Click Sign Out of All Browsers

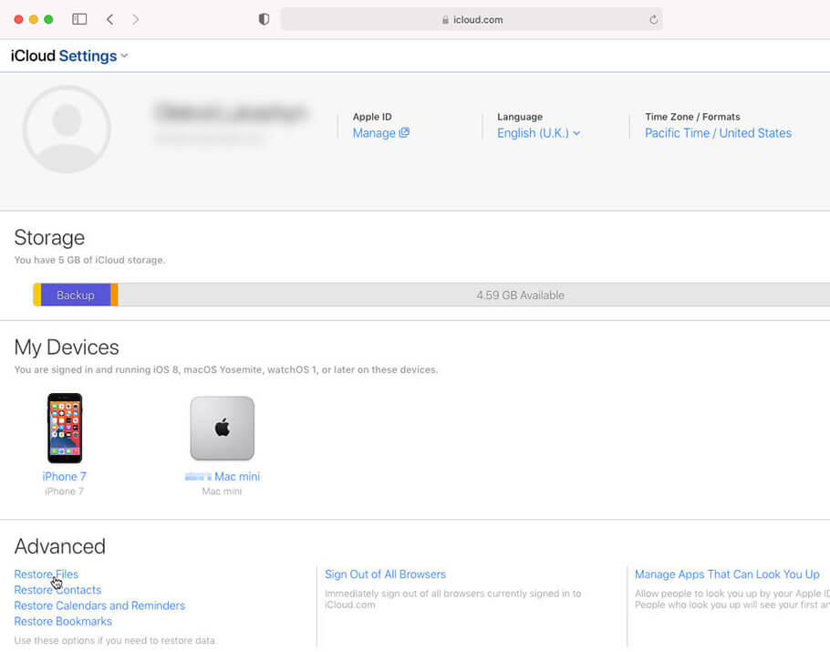[x=385, y=574]
